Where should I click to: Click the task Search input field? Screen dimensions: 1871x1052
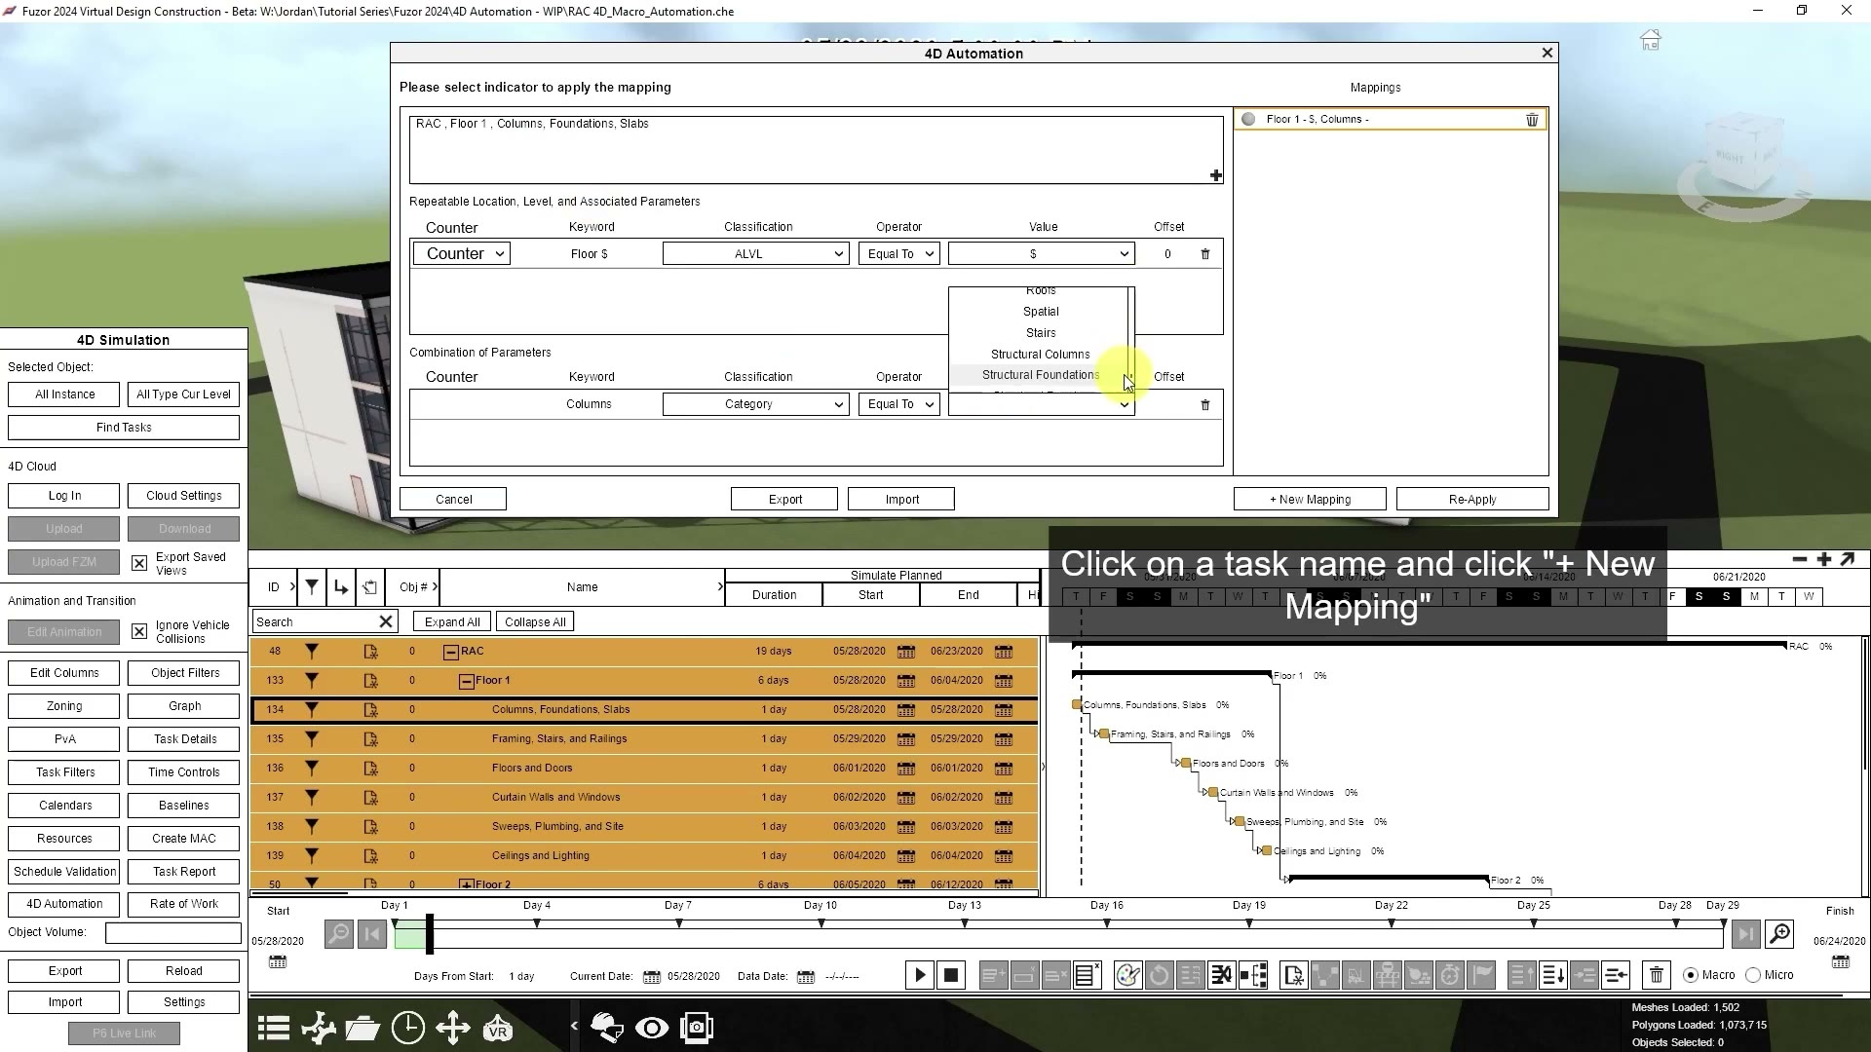pos(316,621)
